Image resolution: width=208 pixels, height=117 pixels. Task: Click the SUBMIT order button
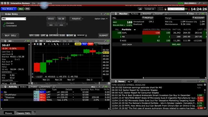(103, 35)
